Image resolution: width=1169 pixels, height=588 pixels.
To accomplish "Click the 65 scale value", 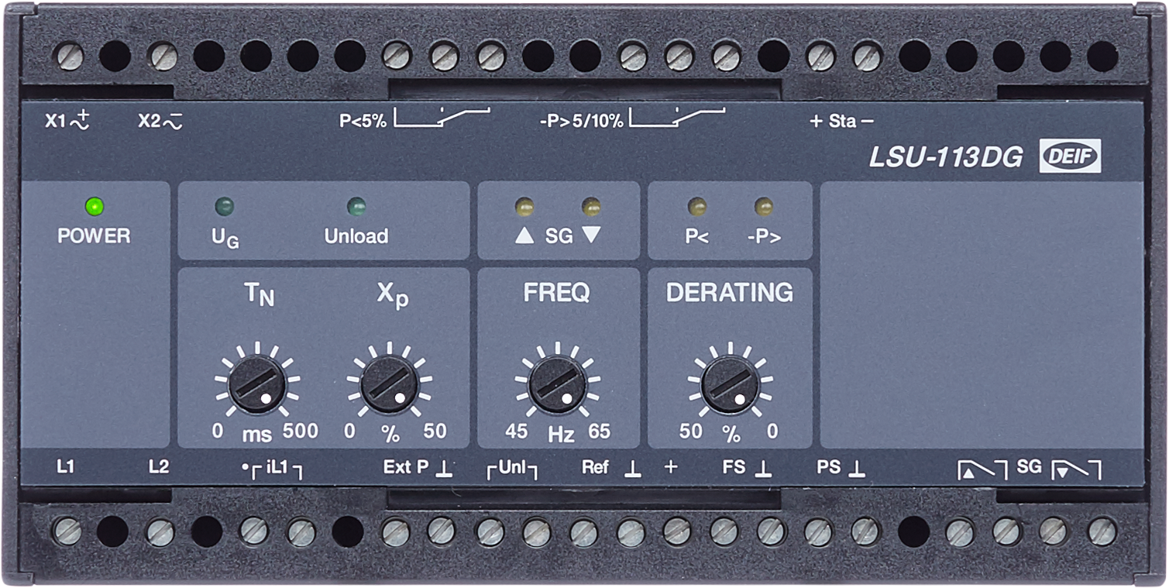I will [600, 432].
